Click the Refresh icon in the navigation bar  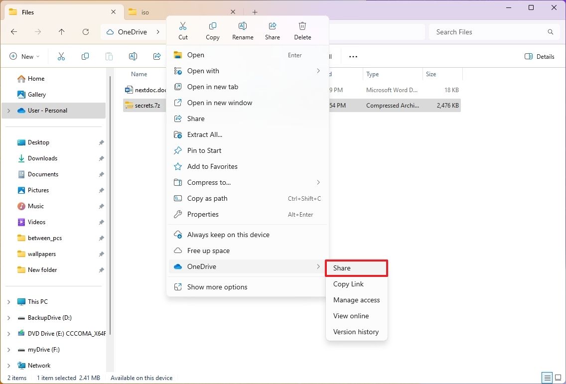85,31
